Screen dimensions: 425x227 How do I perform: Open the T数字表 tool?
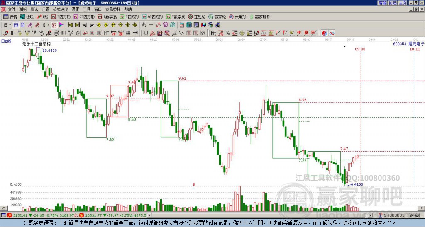(176, 17)
